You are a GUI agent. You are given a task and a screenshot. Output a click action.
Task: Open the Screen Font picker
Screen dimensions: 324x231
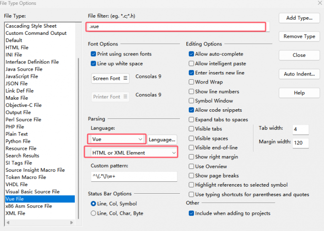coord(110,78)
